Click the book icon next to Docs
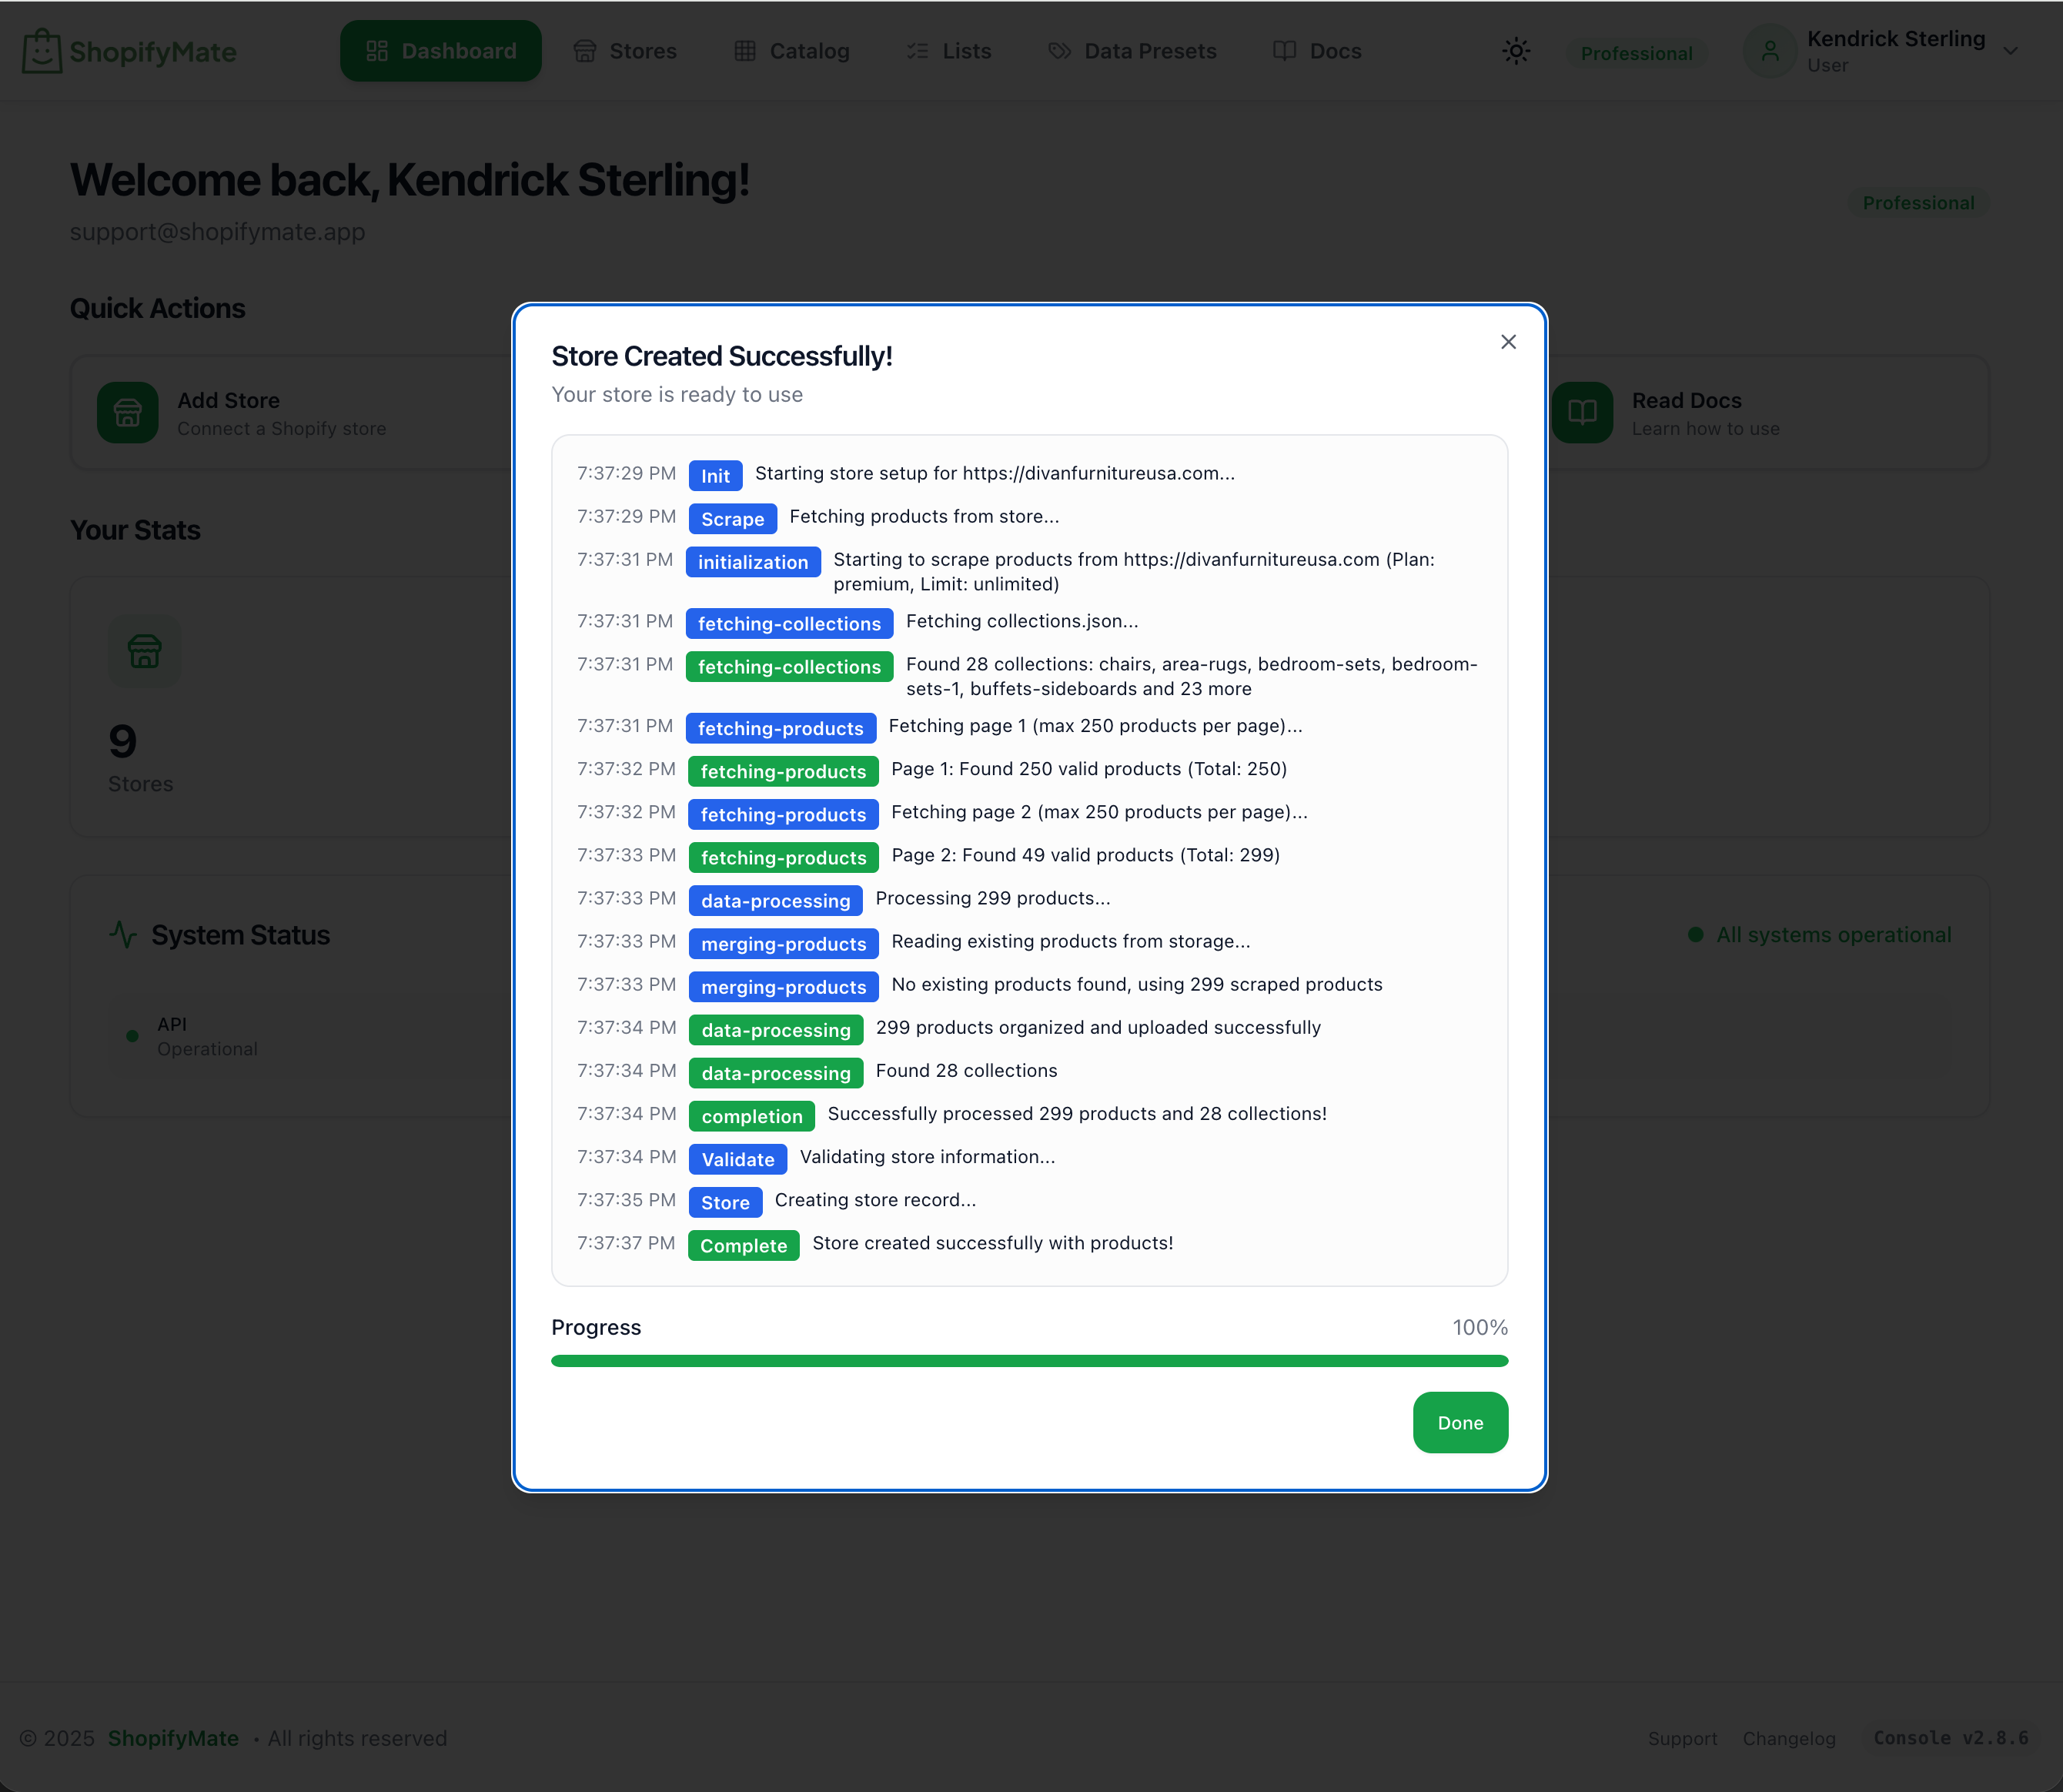Image resolution: width=2063 pixels, height=1792 pixels. click(1284, 50)
